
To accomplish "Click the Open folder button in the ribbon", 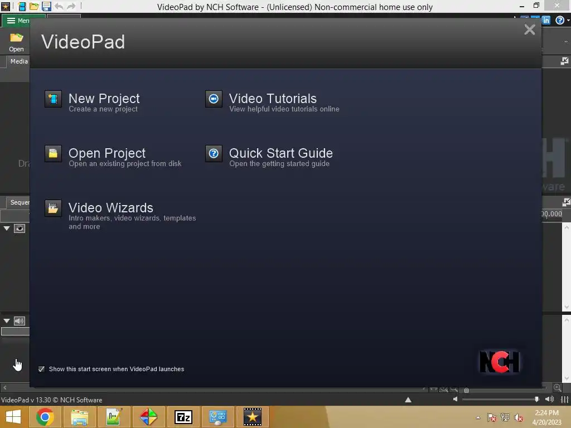I will 16,42.
